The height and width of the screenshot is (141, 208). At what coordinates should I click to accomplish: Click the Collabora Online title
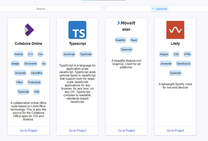[x=28, y=44]
